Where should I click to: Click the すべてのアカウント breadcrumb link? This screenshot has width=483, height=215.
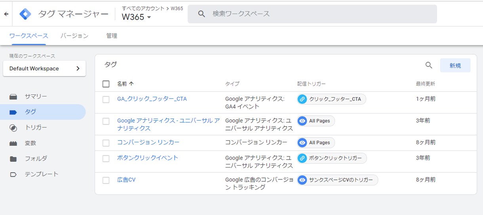[x=143, y=8]
